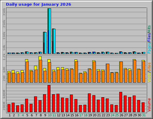153x119 pixels.
Task: Click the orange sites bar for day 2
Action: click(x=14, y=78)
